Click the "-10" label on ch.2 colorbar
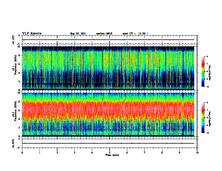 click(207, 133)
